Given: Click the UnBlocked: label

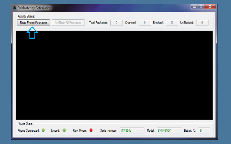Looking at the screenshot, I should pos(187,23).
